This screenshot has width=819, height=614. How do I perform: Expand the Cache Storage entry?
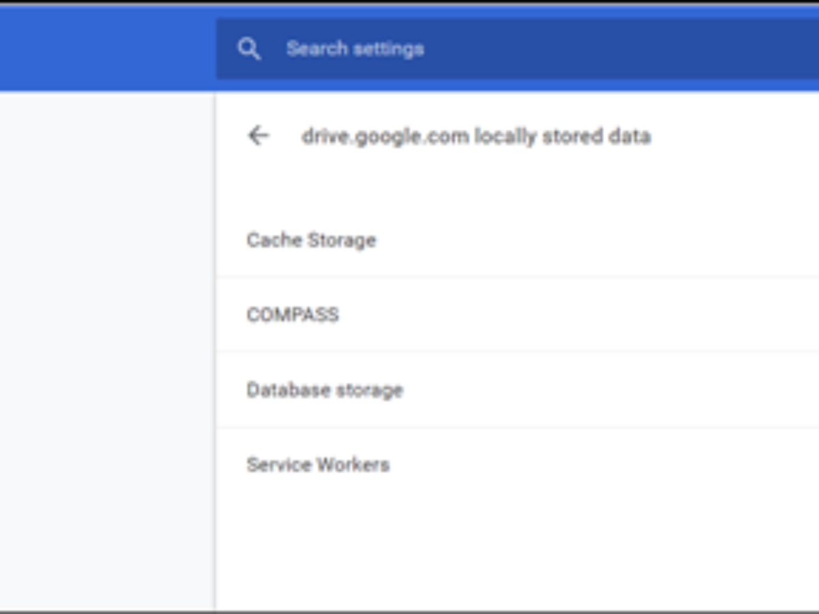311,240
